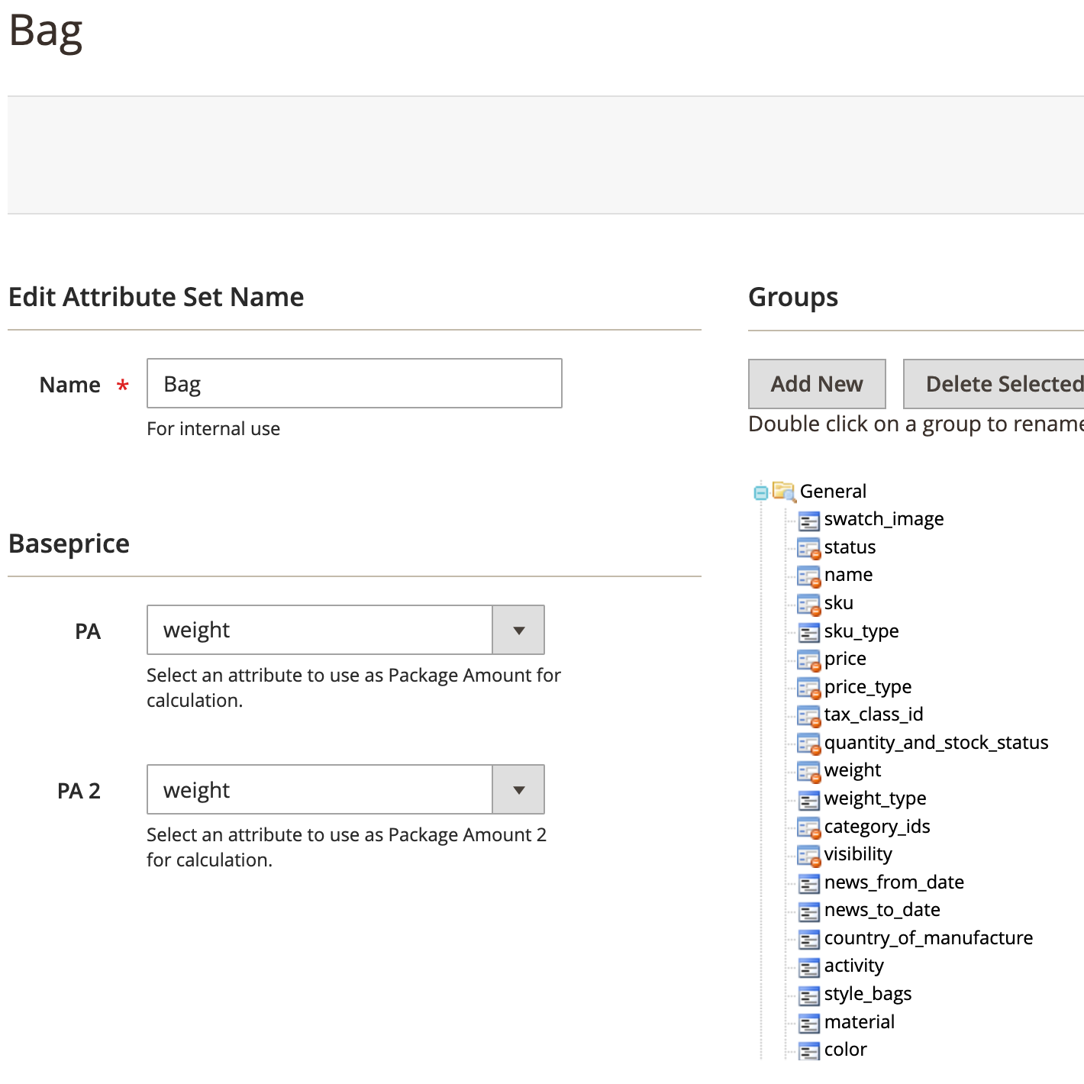Image resolution: width=1084 pixels, height=1084 pixels.
Task: Select the quantity_and_stock_status text label
Action: coord(937,743)
